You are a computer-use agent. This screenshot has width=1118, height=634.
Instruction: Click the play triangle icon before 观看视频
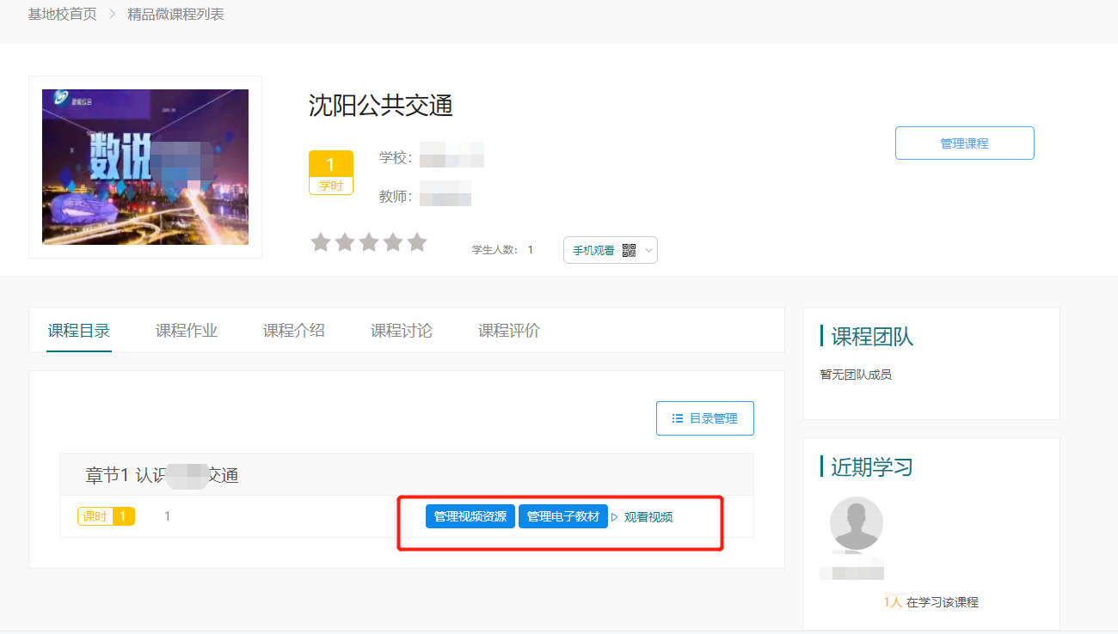(x=615, y=517)
